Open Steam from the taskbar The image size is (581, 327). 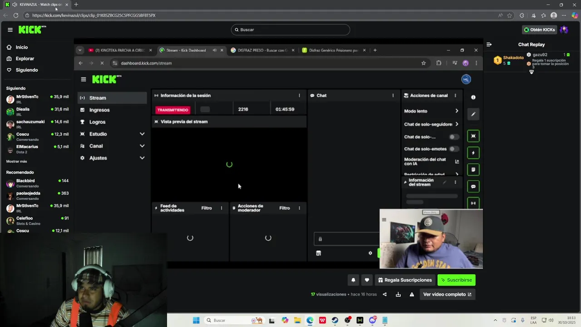click(x=335, y=320)
